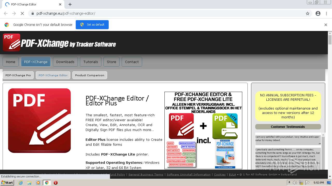Open the Windows Start menu
The height and width of the screenshot is (186, 332).
pyautogui.click(x=7, y=183)
